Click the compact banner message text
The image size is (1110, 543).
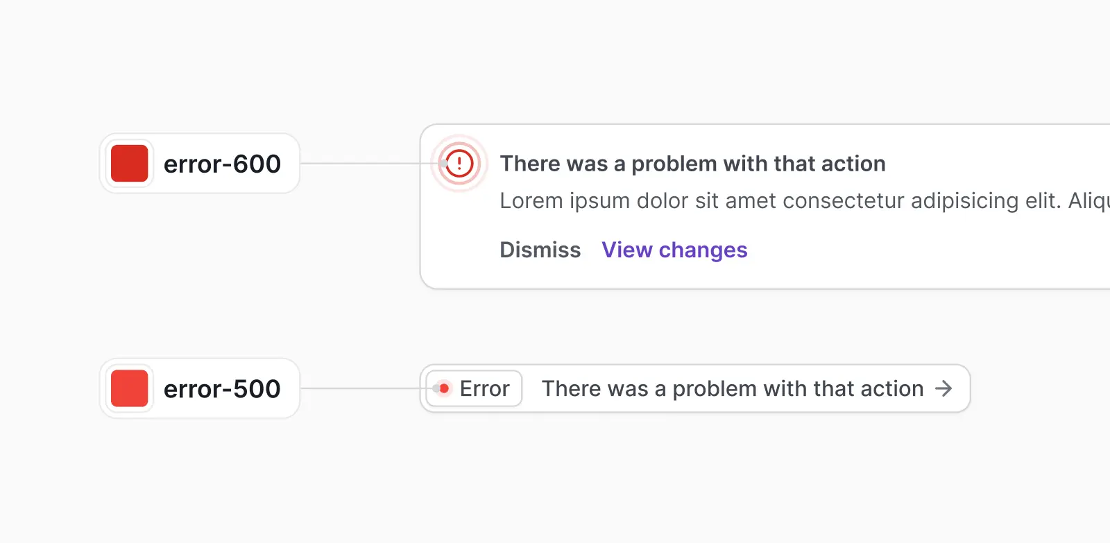click(733, 388)
